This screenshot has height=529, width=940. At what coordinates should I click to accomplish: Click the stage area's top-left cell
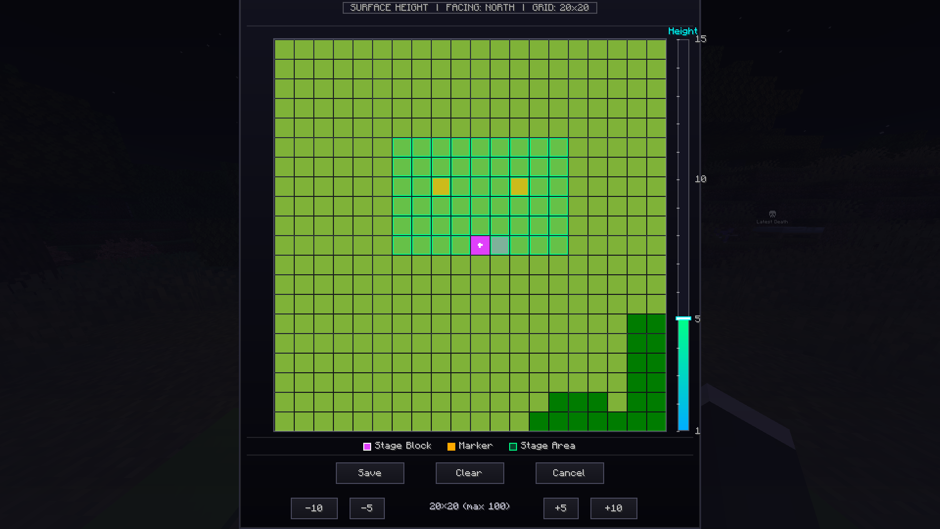pos(401,147)
